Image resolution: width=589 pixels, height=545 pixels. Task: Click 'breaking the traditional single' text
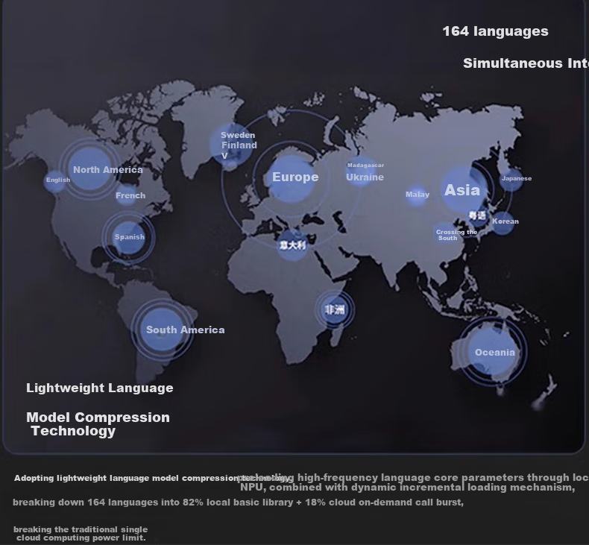pyautogui.click(x=81, y=529)
